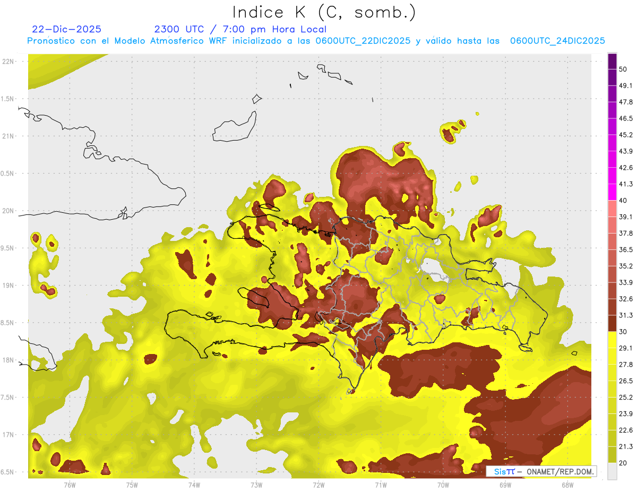Click legend value "21.3"
The image size is (637, 492).
click(626, 447)
